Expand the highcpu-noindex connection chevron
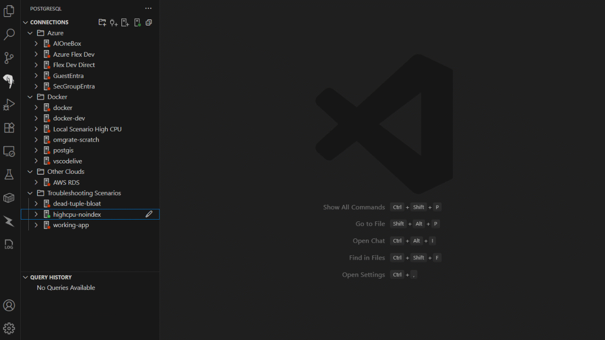This screenshot has height=340, width=605. pos(36,214)
